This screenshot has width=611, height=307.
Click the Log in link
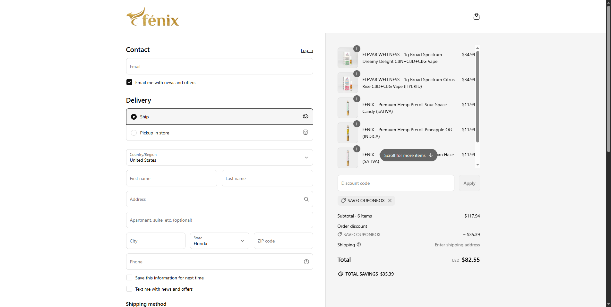[x=307, y=50]
